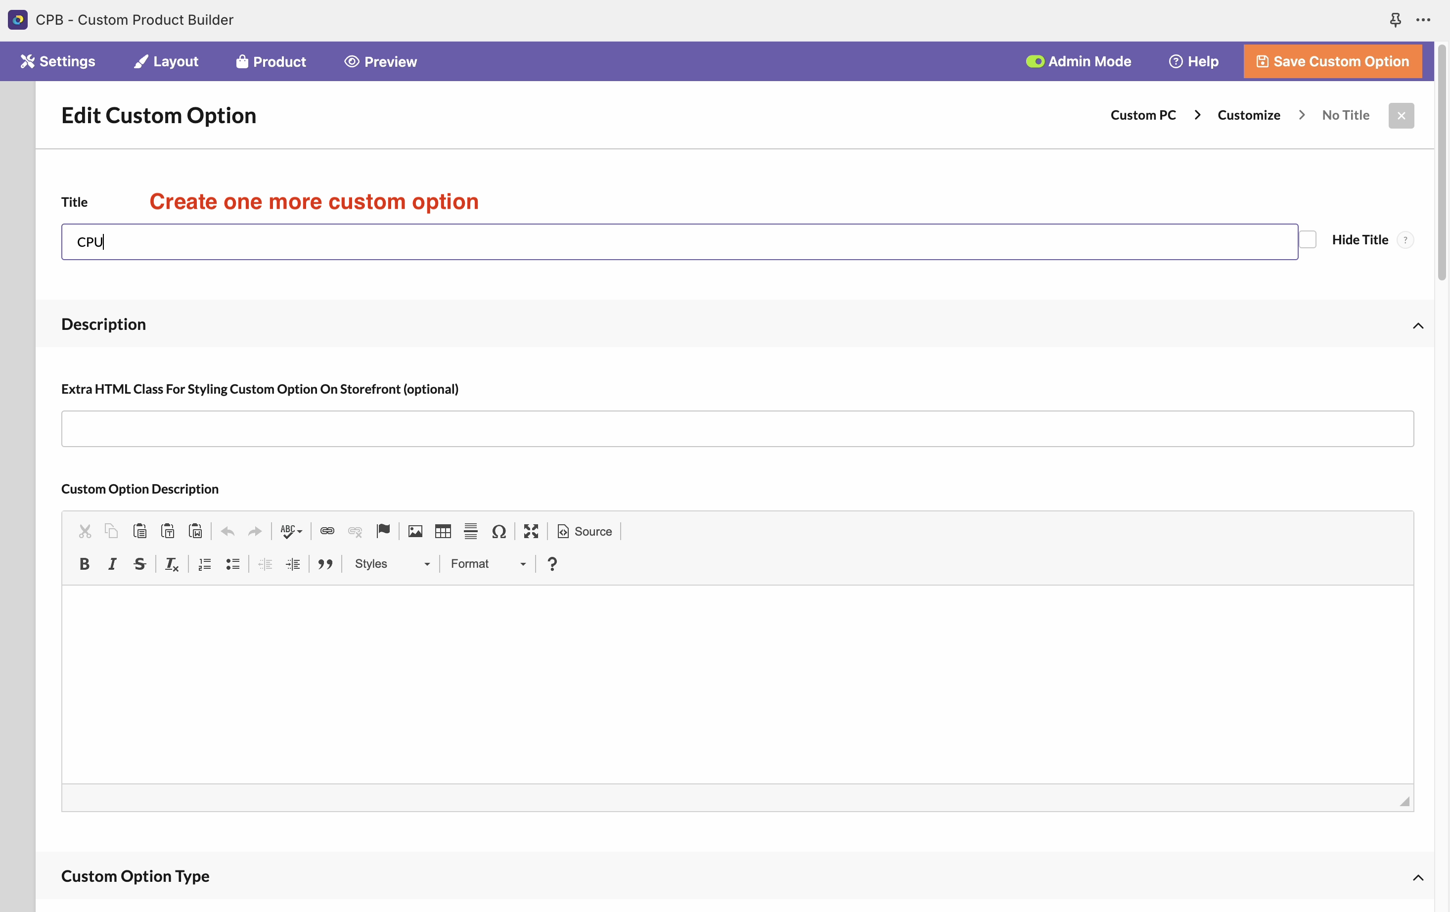1450x912 pixels.
Task: Open the Format dropdown
Action: click(x=488, y=564)
